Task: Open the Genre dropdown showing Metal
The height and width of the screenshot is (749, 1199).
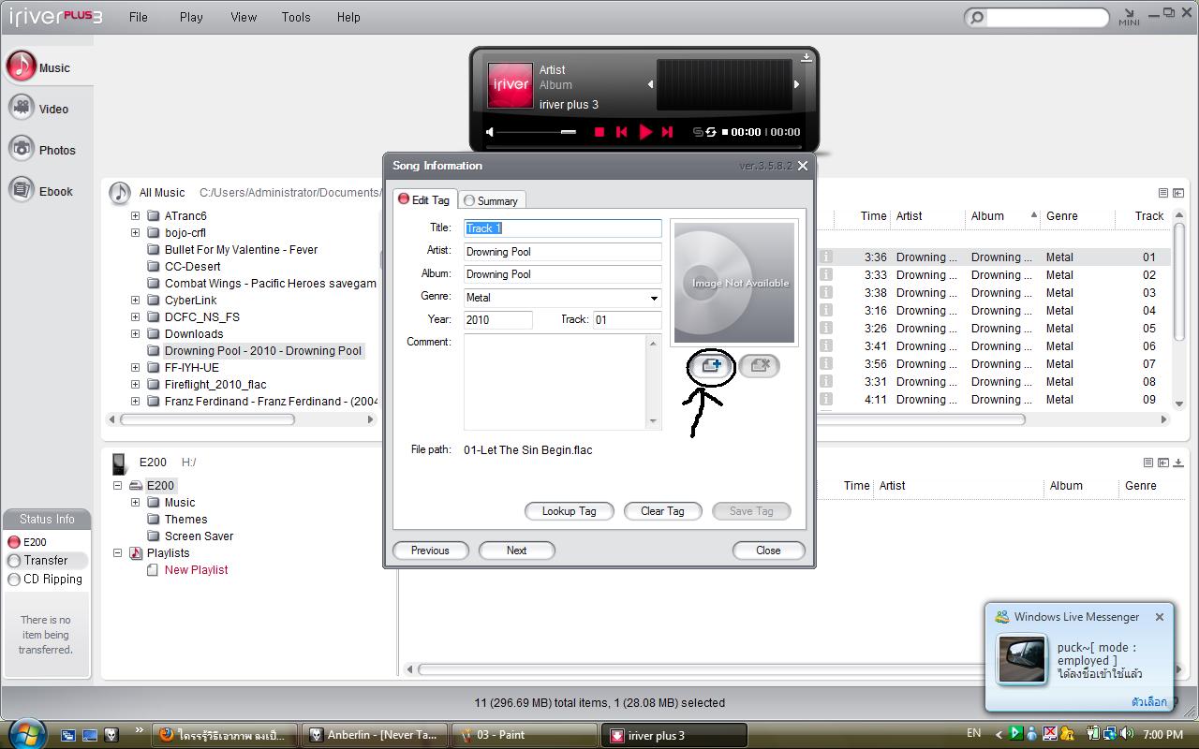Action: click(653, 298)
